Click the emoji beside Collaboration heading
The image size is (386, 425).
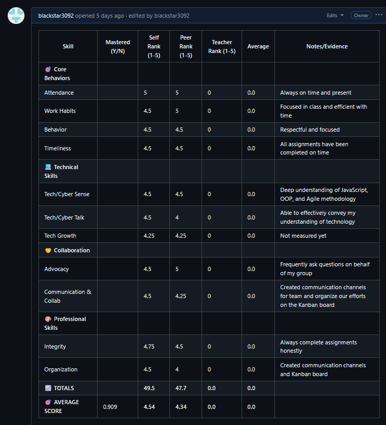click(x=48, y=250)
